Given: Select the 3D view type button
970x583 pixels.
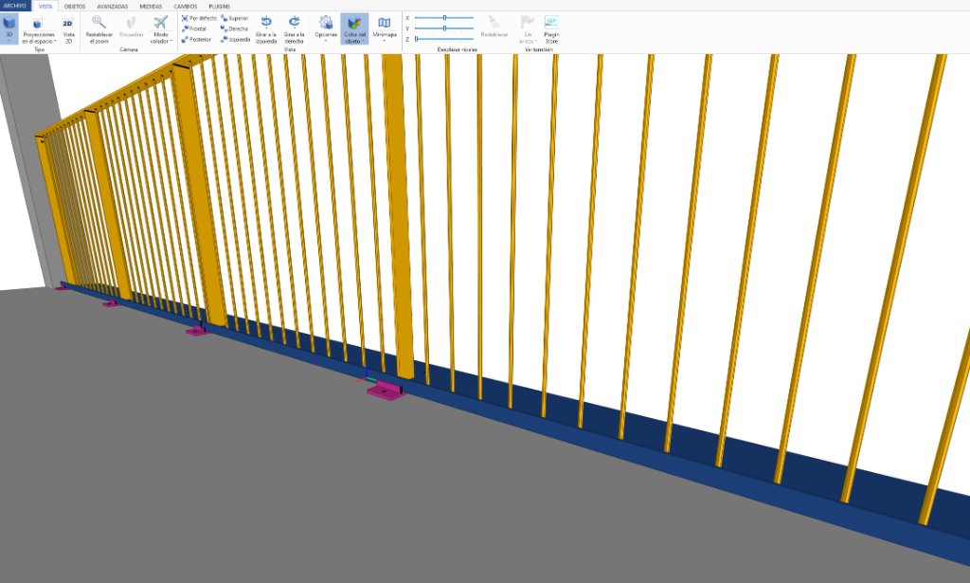Looking at the screenshot, I should [9, 28].
